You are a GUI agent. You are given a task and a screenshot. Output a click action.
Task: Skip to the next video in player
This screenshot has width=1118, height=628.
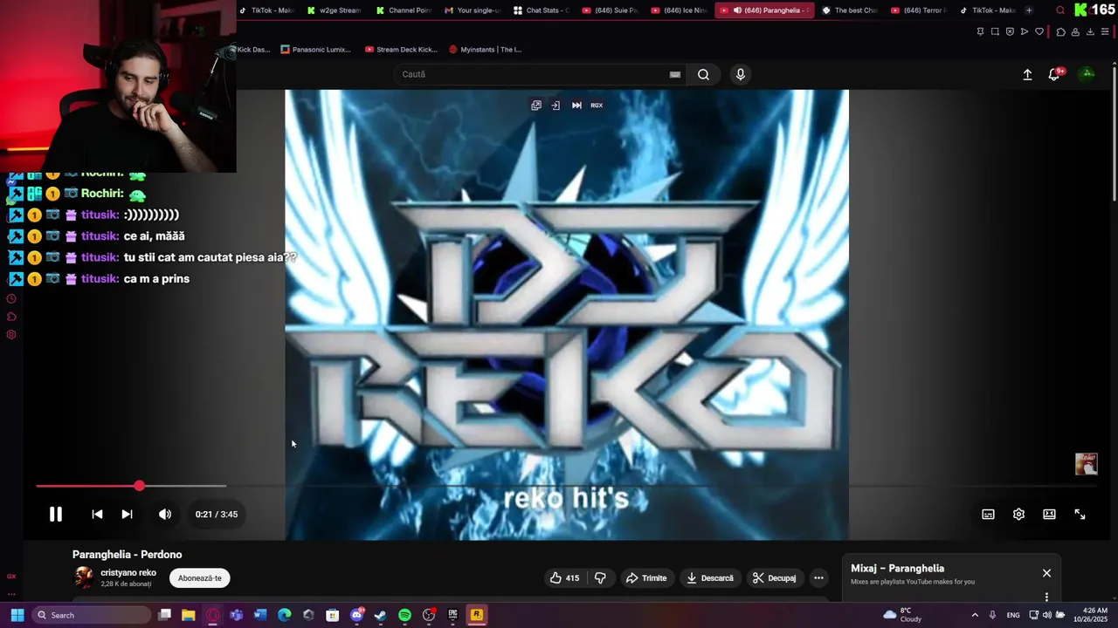127,515
